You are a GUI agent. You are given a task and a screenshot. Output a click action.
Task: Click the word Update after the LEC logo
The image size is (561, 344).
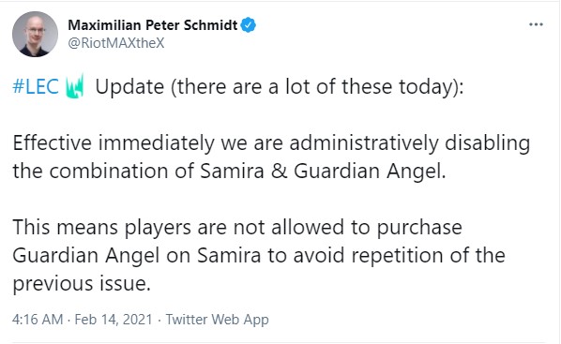pos(129,87)
